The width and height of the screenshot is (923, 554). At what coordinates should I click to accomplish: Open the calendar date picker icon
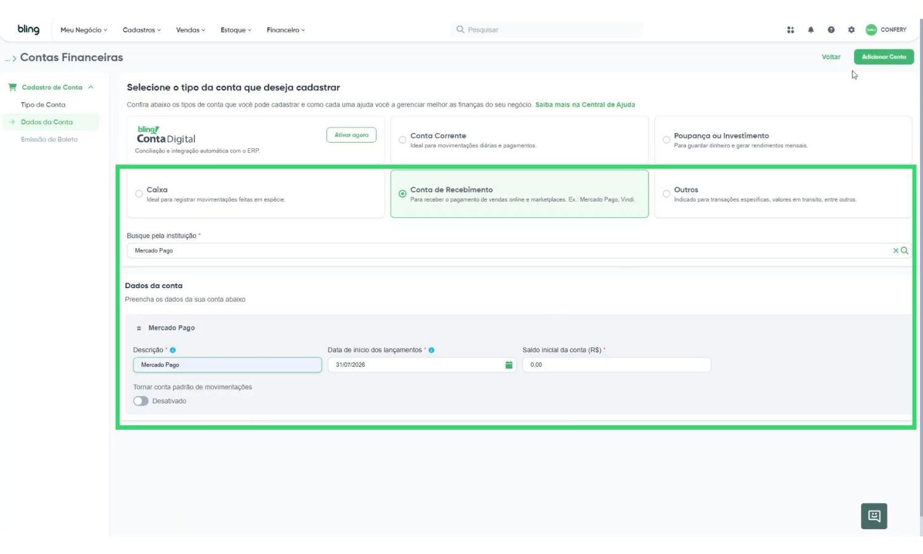pos(509,365)
